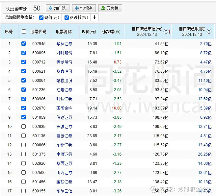Open the 华林证券 stock link
Screen dimensions: 216x196
click(x=64, y=44)
